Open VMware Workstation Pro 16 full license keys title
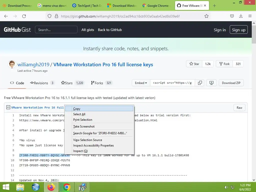This screenshot has height=192, width=256. click(103, 64)
